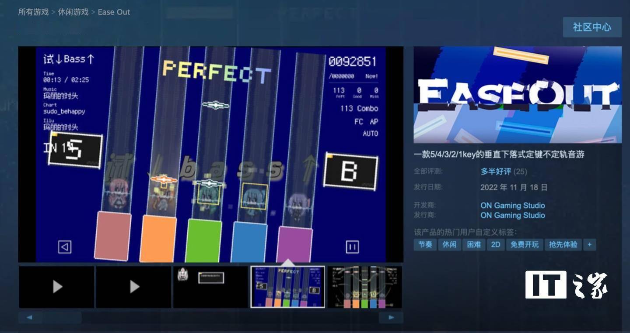Click the blue lane key
Viewport: 630px width, 333px height.
[x=249, y=242]
